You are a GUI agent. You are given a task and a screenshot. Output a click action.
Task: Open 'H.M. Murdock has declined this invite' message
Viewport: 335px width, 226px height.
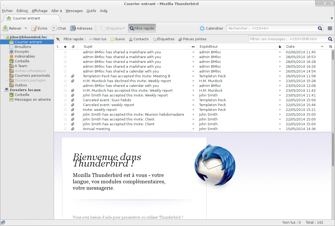(127, 81)
